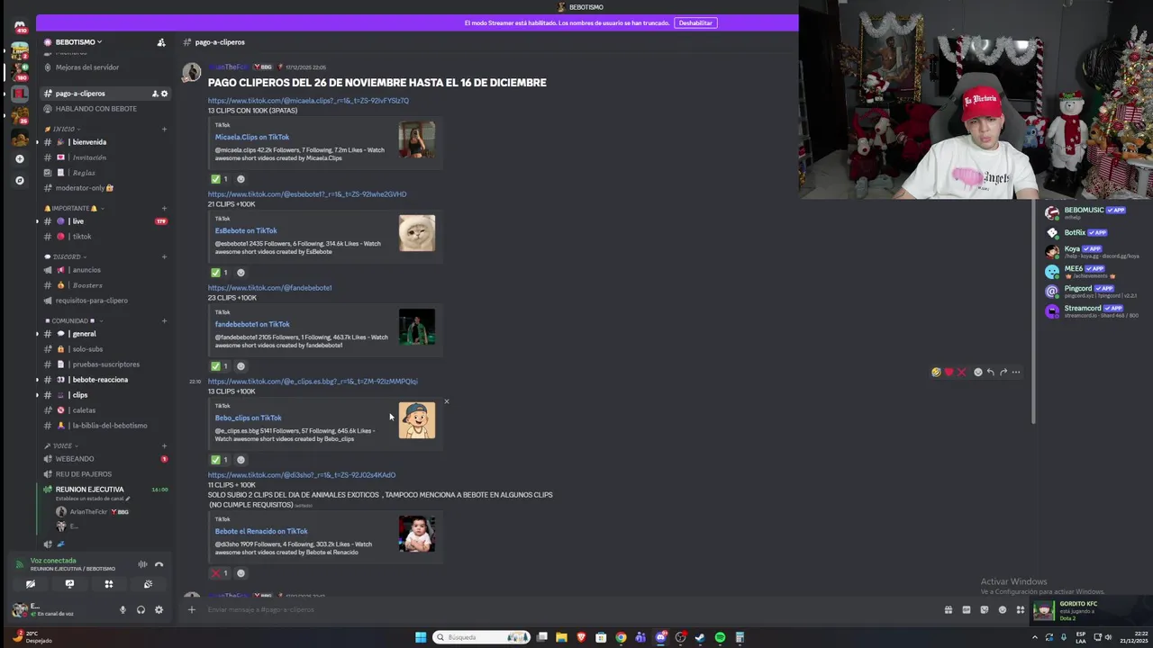
Task: Expand threads arrow beside bebote-reacciona channel
Action: click(x=37, y=380)
